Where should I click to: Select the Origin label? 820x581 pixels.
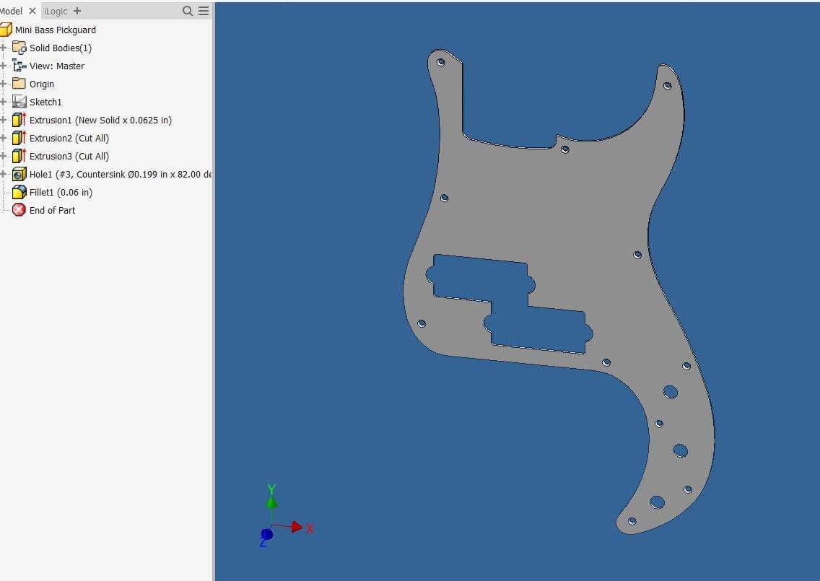click(42, 84)
